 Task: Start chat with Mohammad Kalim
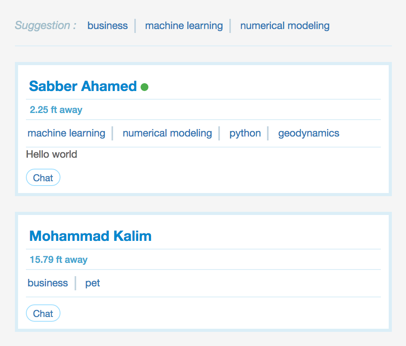[x=43, y=313]
